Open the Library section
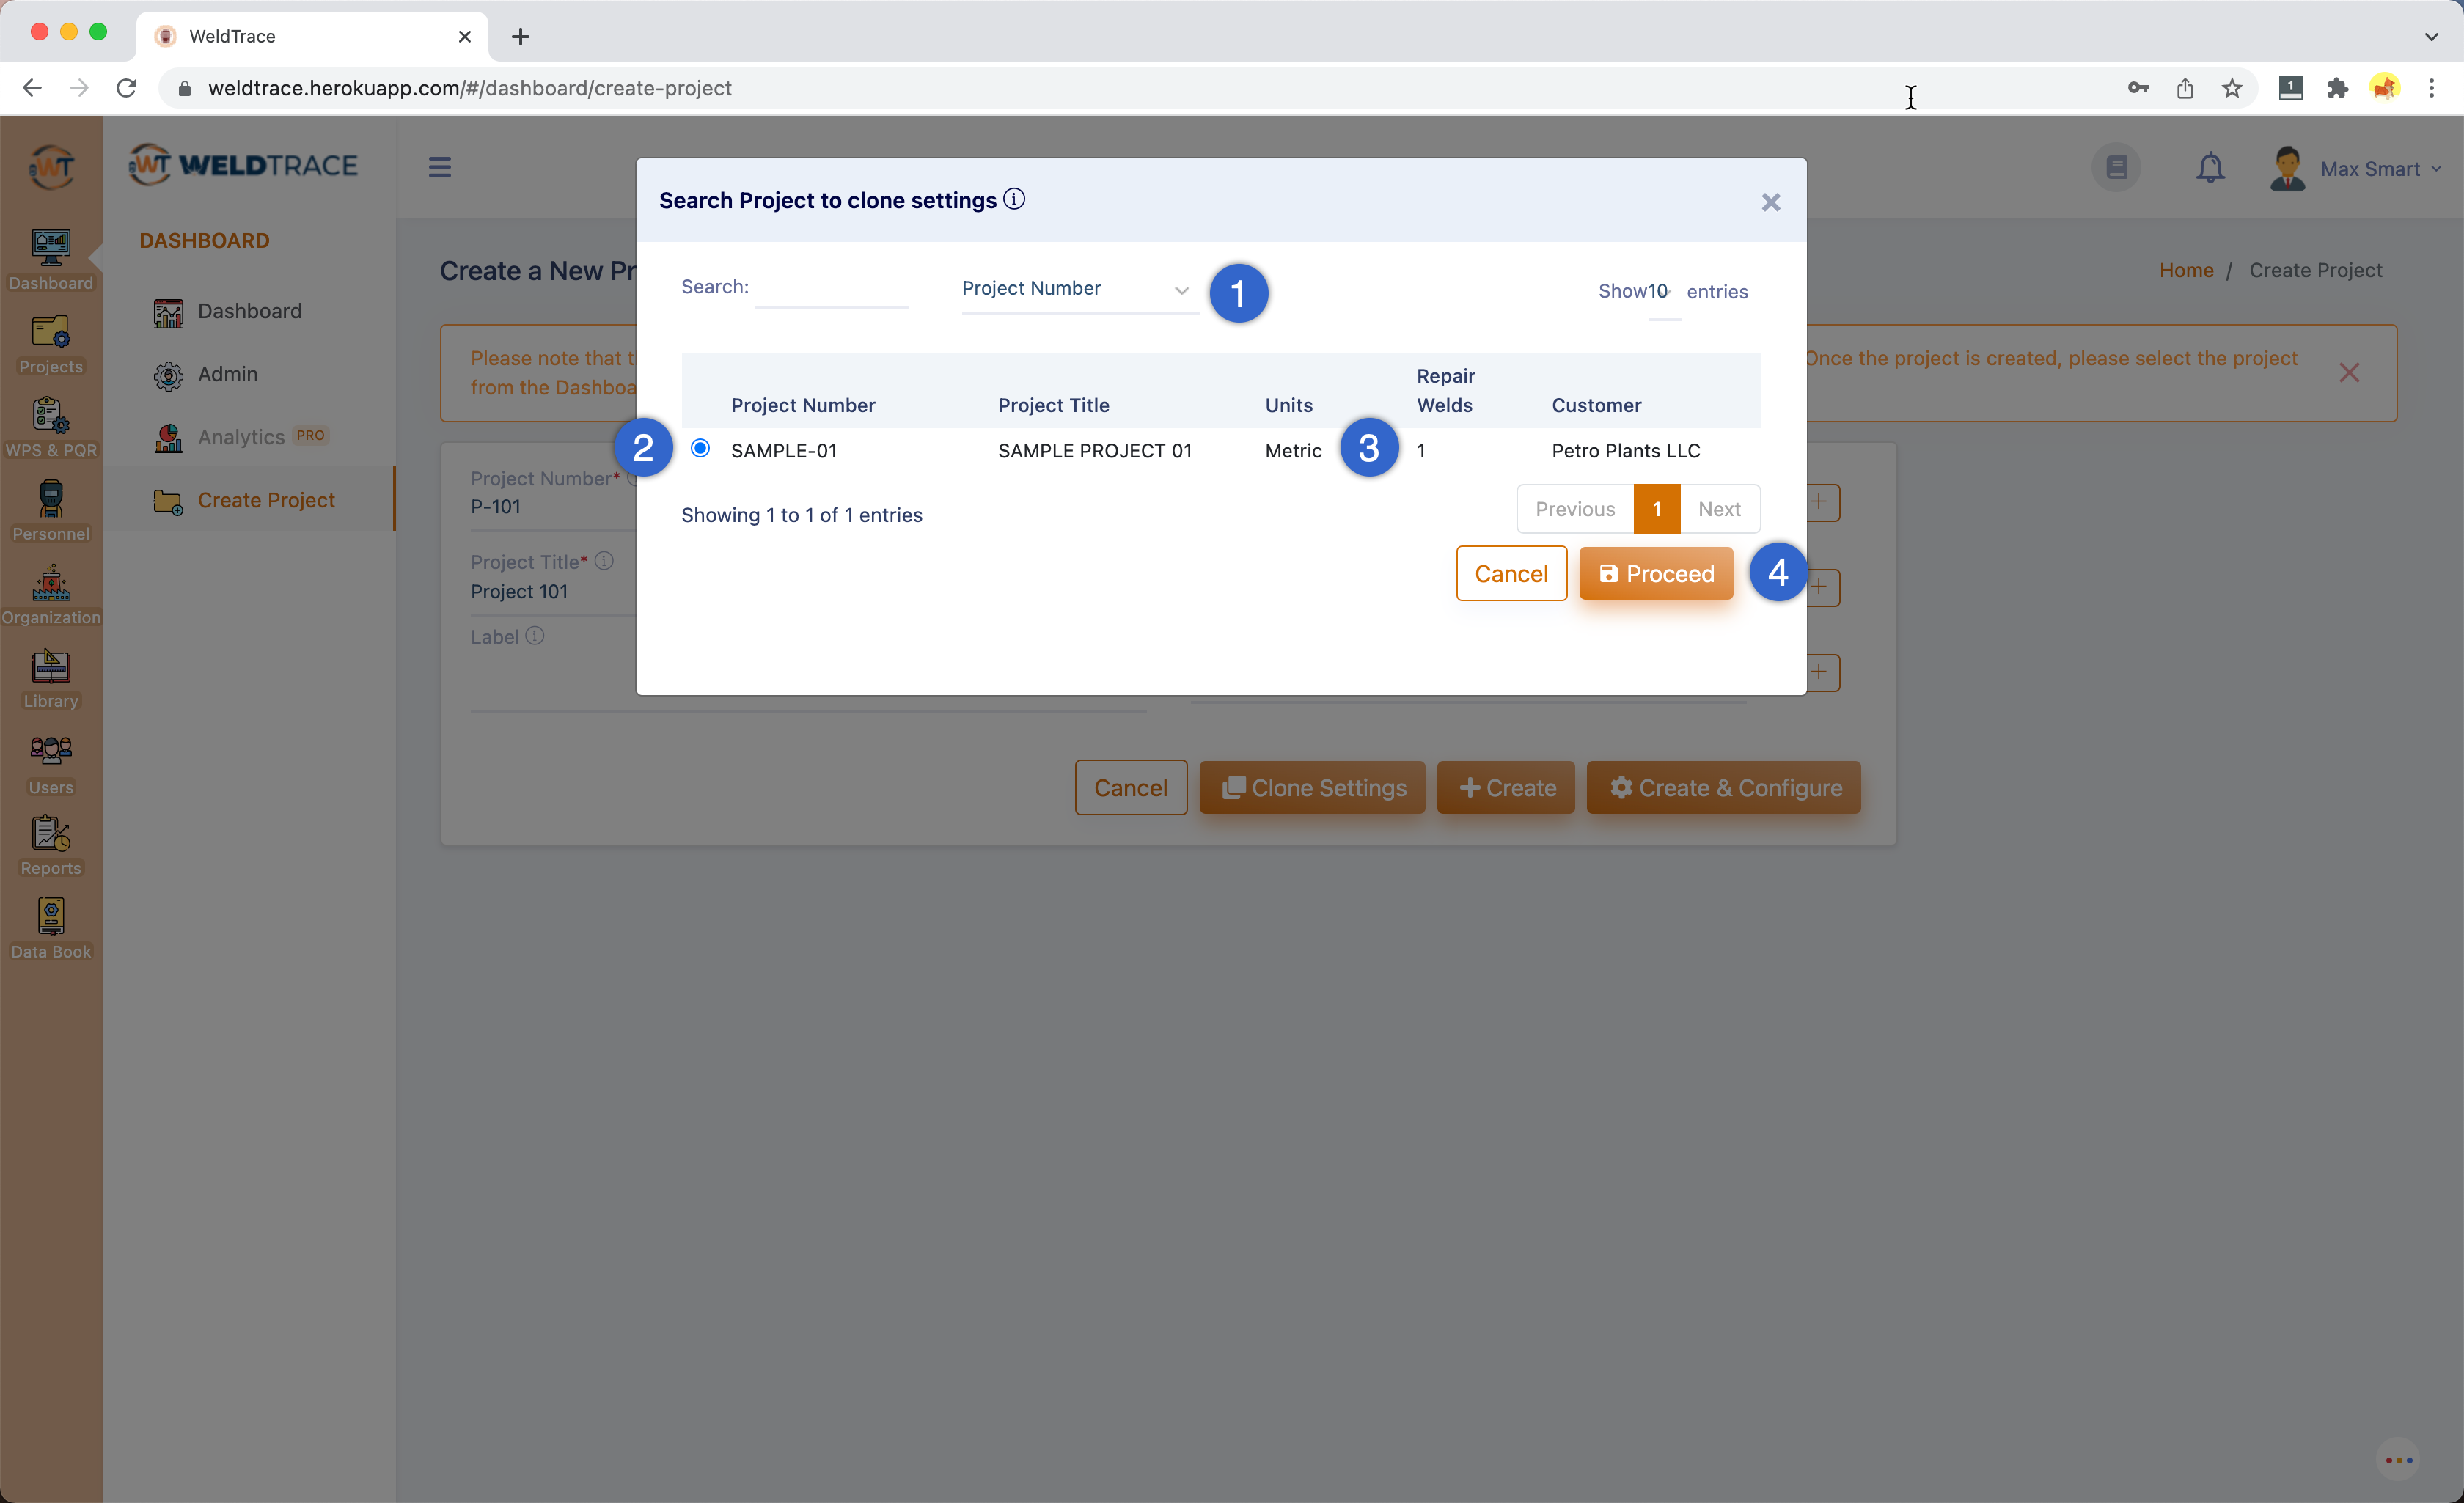The height and width of the screenshot is (1503, 2464). [x=50, y=678]
